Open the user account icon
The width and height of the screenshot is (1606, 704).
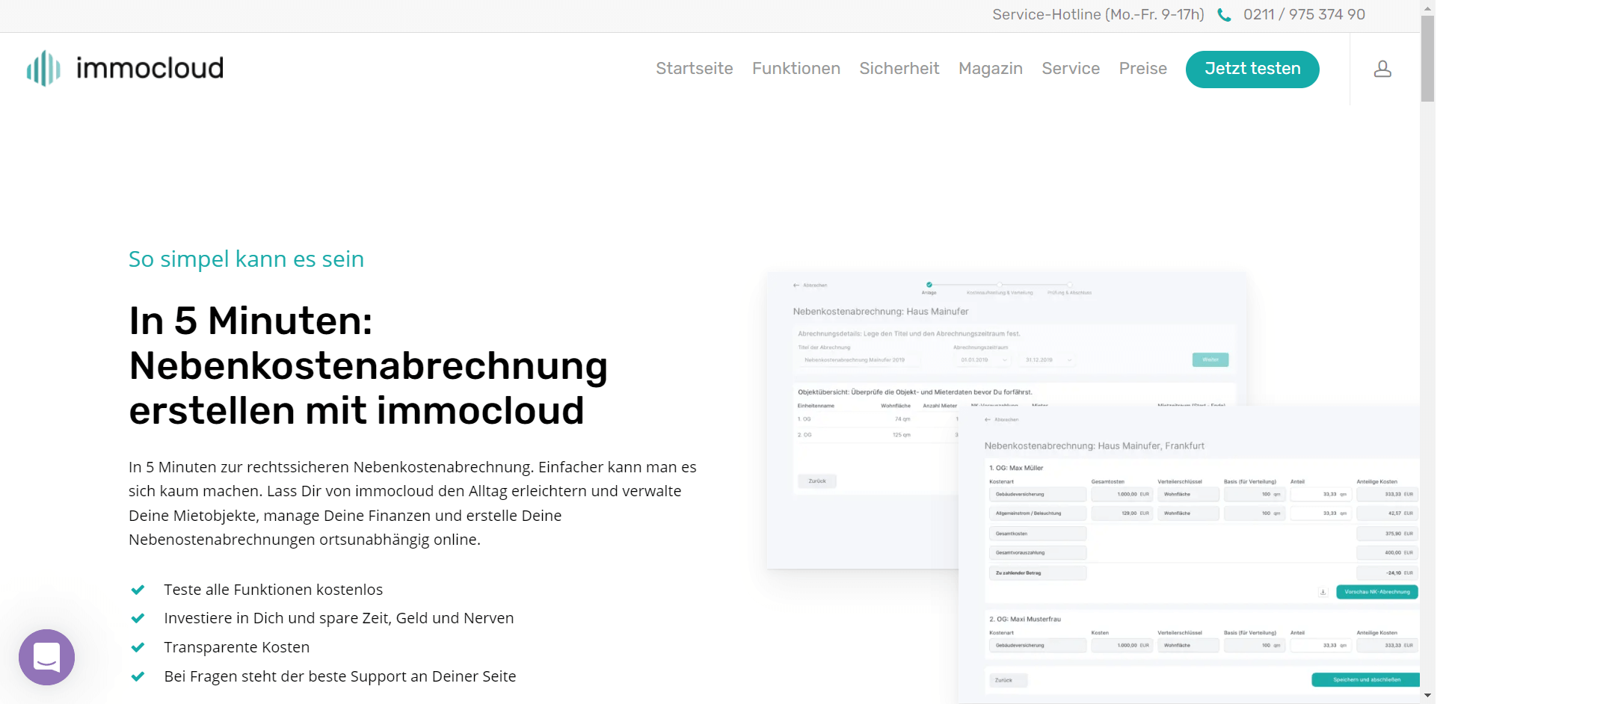click(x=1382, y=69)
